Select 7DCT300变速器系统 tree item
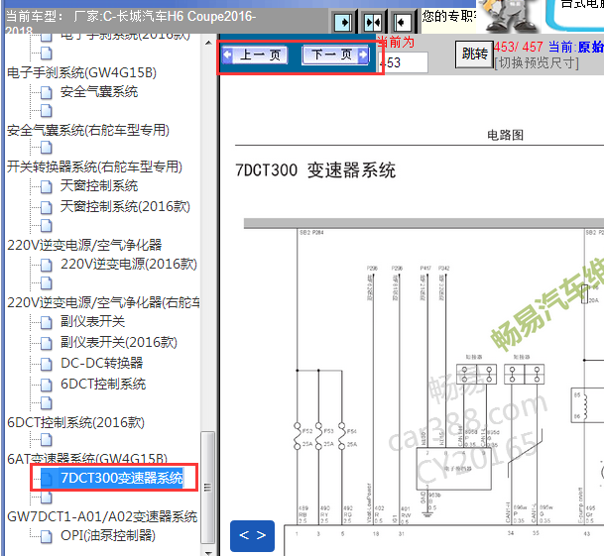Screen dimensions: 604x556 (122, 478)
